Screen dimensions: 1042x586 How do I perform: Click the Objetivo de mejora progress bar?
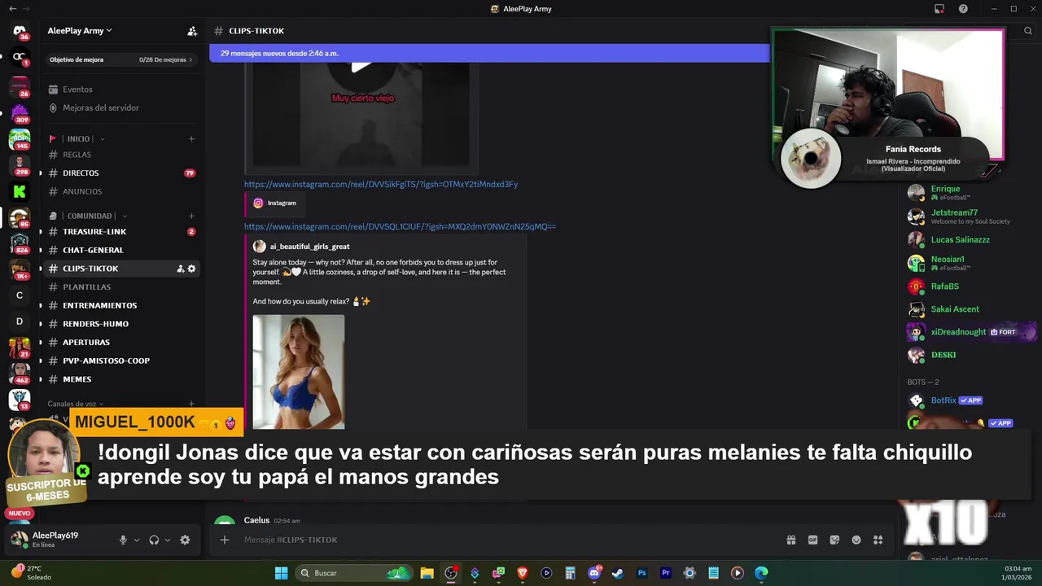click(x=120, y=59)
